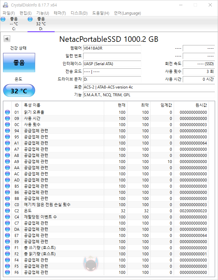Image resolution: width=218 pixels, height=280 pixels.
Task: Click the 전송 모드 field
Action: pyautogui.click(x=112, y=72)
